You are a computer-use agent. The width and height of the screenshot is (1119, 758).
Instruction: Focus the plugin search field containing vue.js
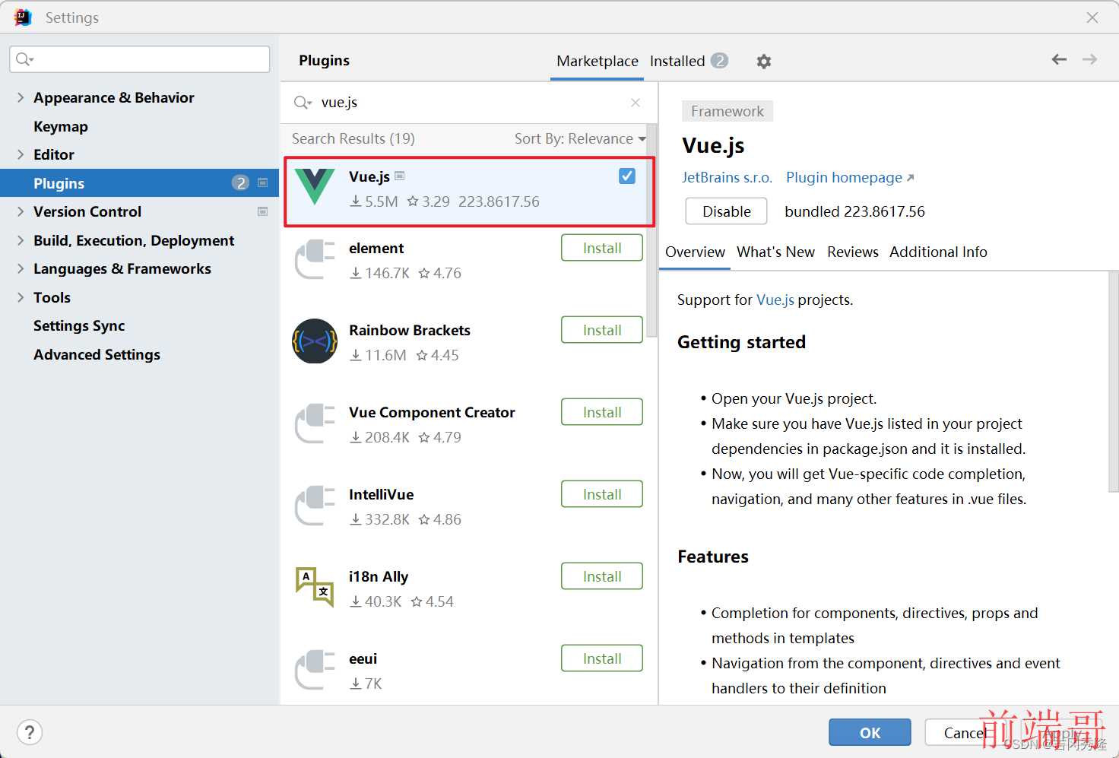(469, 103)
